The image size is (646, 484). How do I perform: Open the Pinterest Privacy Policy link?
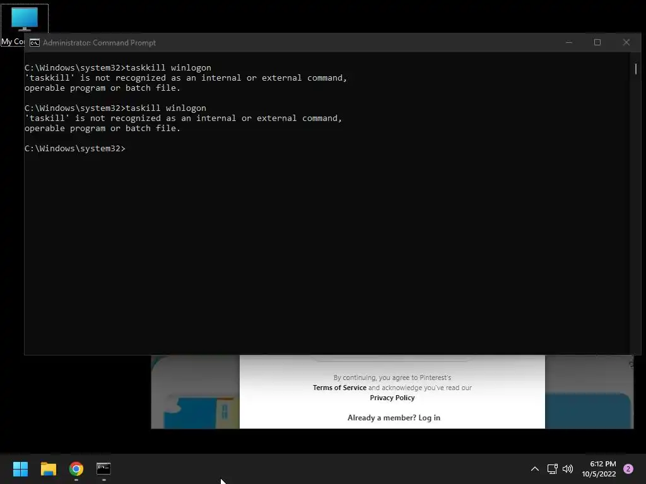pyautogui.click(x=392, y=398)
